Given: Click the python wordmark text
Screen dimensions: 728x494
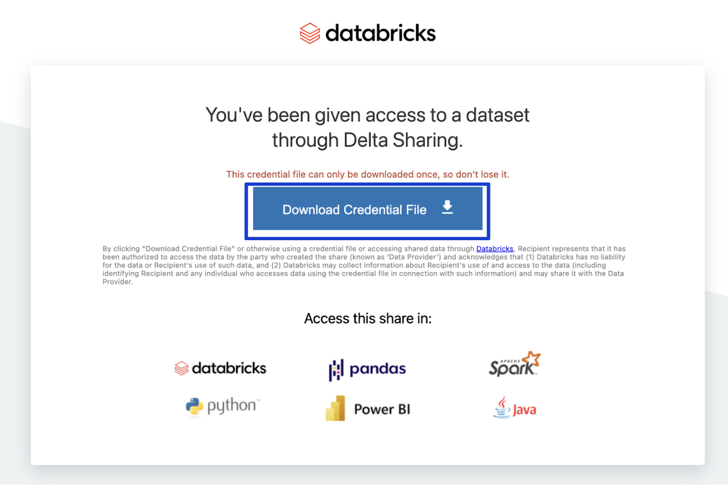Looking at the screenshot, I should pos(232,406).
